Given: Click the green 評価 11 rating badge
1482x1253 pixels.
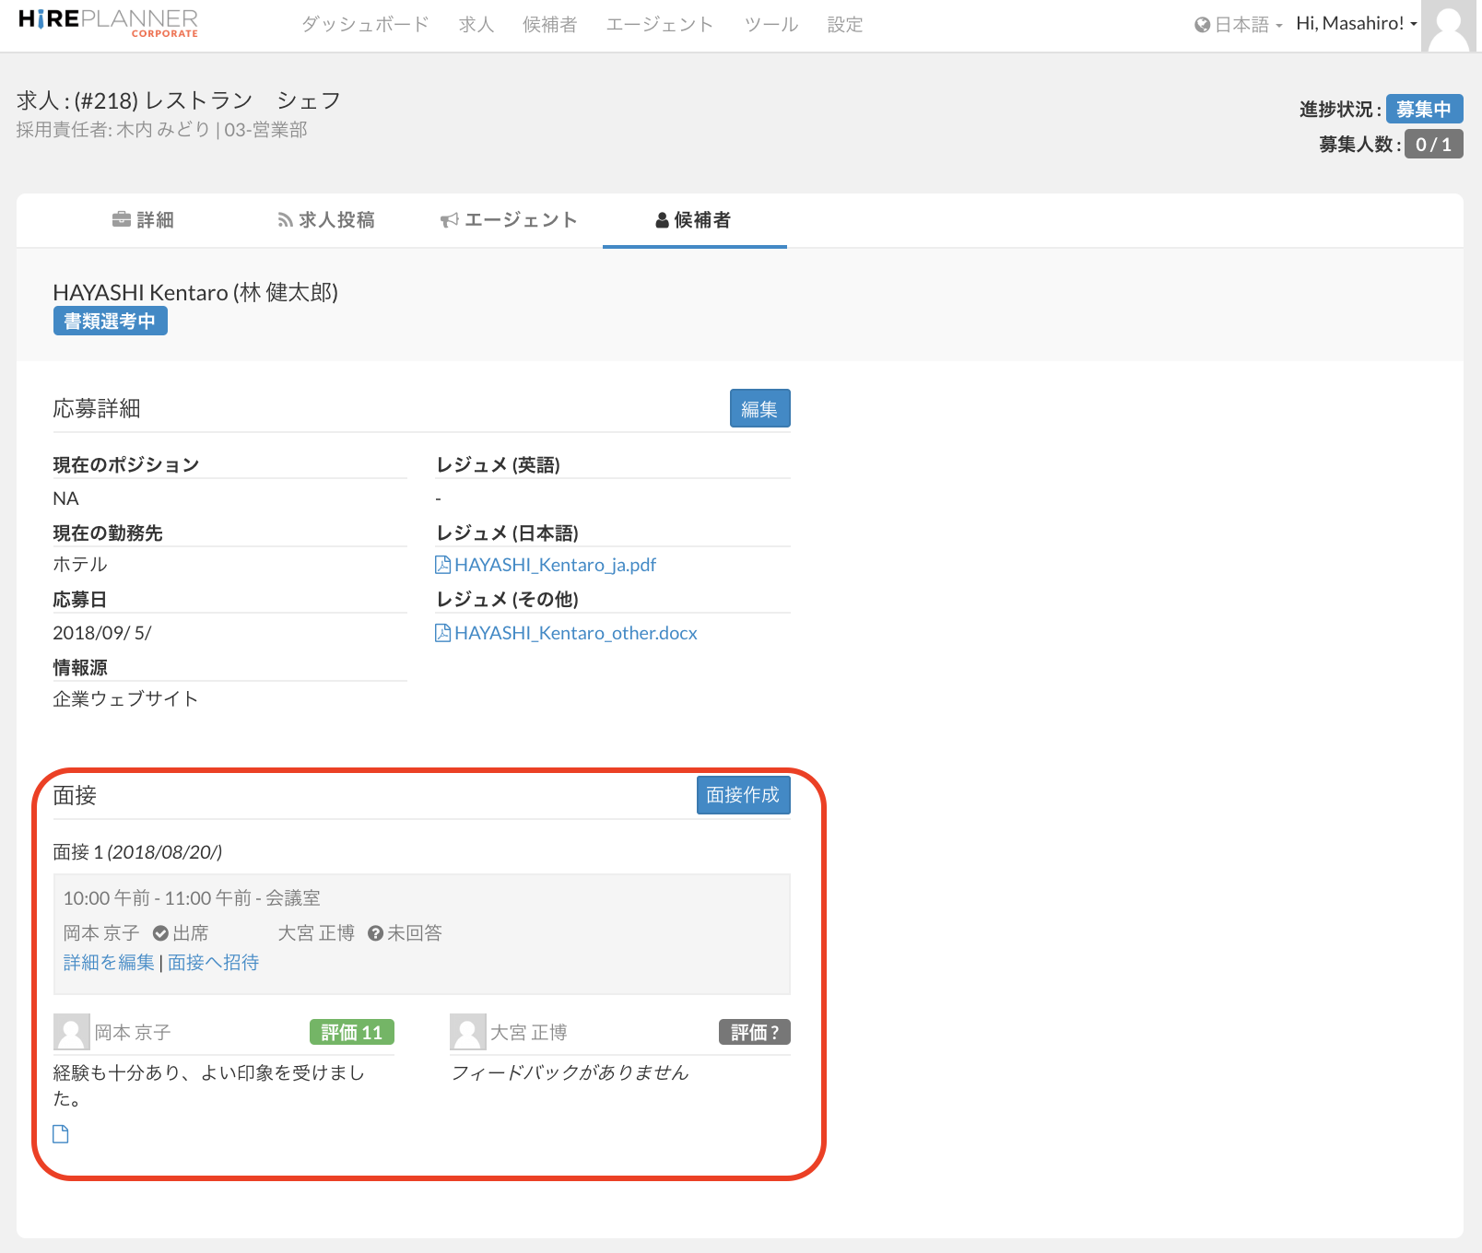Looking at the screenshot, I should pyautogui.click(x=351, y=1033).
